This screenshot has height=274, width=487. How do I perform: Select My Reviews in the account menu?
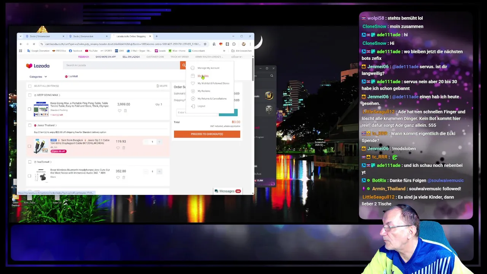[x=204, y=91]
